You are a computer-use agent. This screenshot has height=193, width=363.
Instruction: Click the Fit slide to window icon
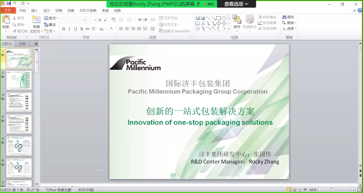359,190
